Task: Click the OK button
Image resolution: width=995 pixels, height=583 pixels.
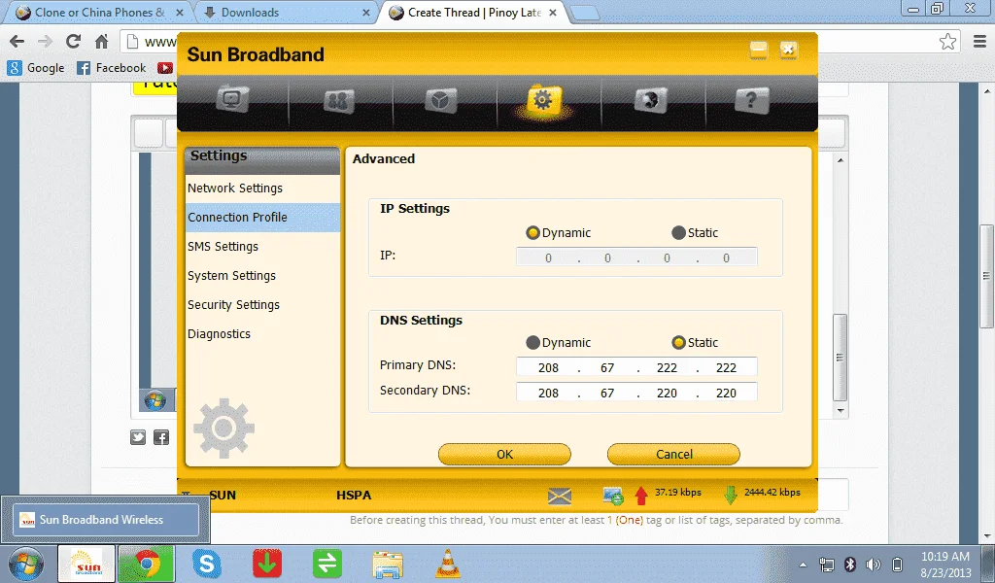Action: (504, 454)
